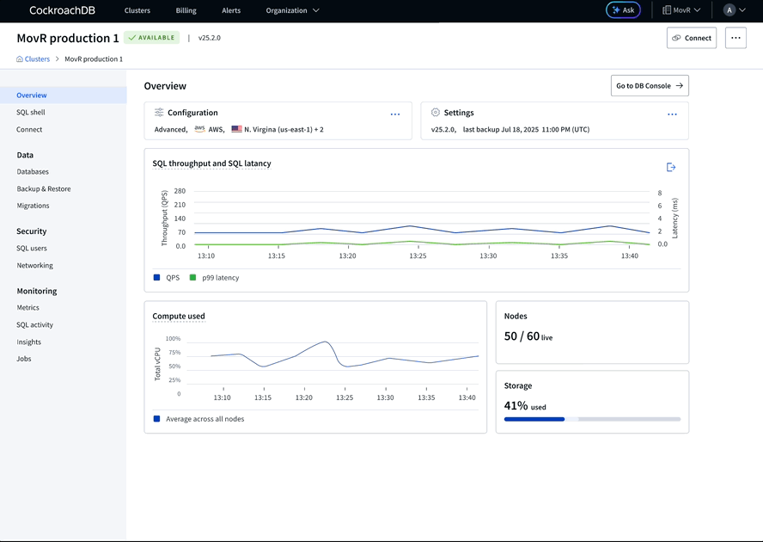Click the Storage used progress bar
The image size is (763, 542).
click(x=592, y=419)
